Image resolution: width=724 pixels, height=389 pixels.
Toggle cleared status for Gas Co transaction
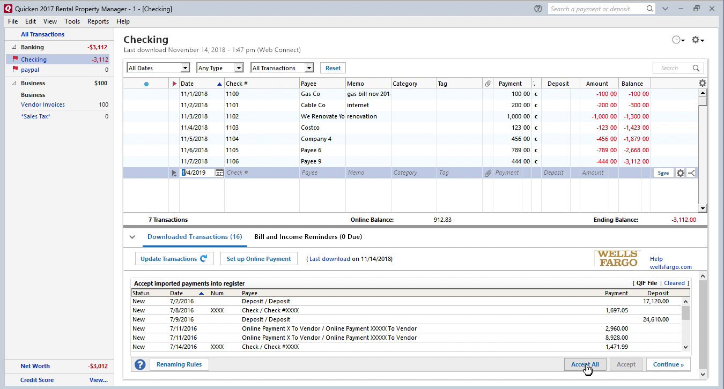535,94
